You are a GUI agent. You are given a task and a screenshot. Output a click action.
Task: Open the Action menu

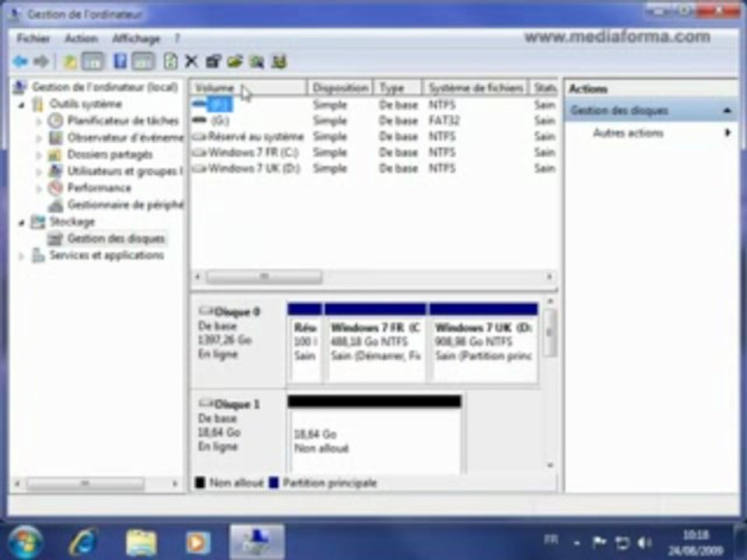[82, 38]
